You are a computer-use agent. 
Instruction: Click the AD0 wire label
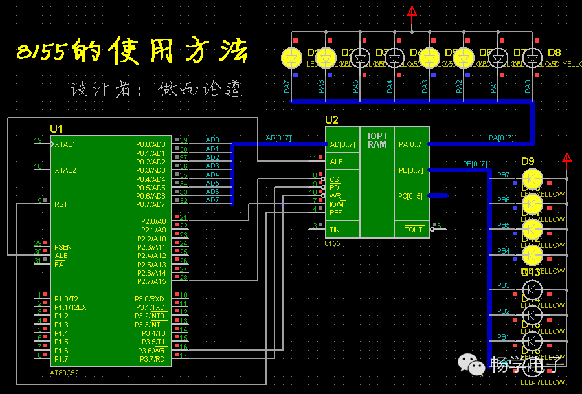[x=212, y=140]
